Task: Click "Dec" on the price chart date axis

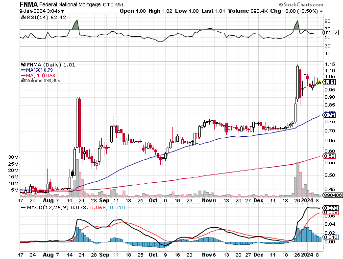Action: [x=259, y=200]
